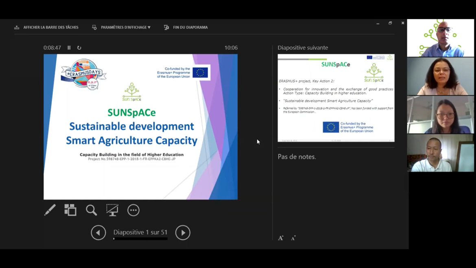Click the elapsed time 0:08:47
The width and height of the screenshot is (476, 268).
coord(52,48)
